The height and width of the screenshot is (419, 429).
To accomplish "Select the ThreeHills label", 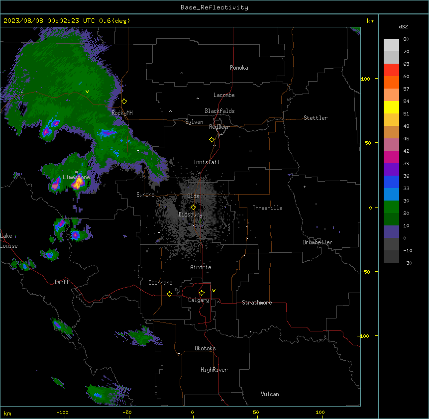I will tap(267, 208).
